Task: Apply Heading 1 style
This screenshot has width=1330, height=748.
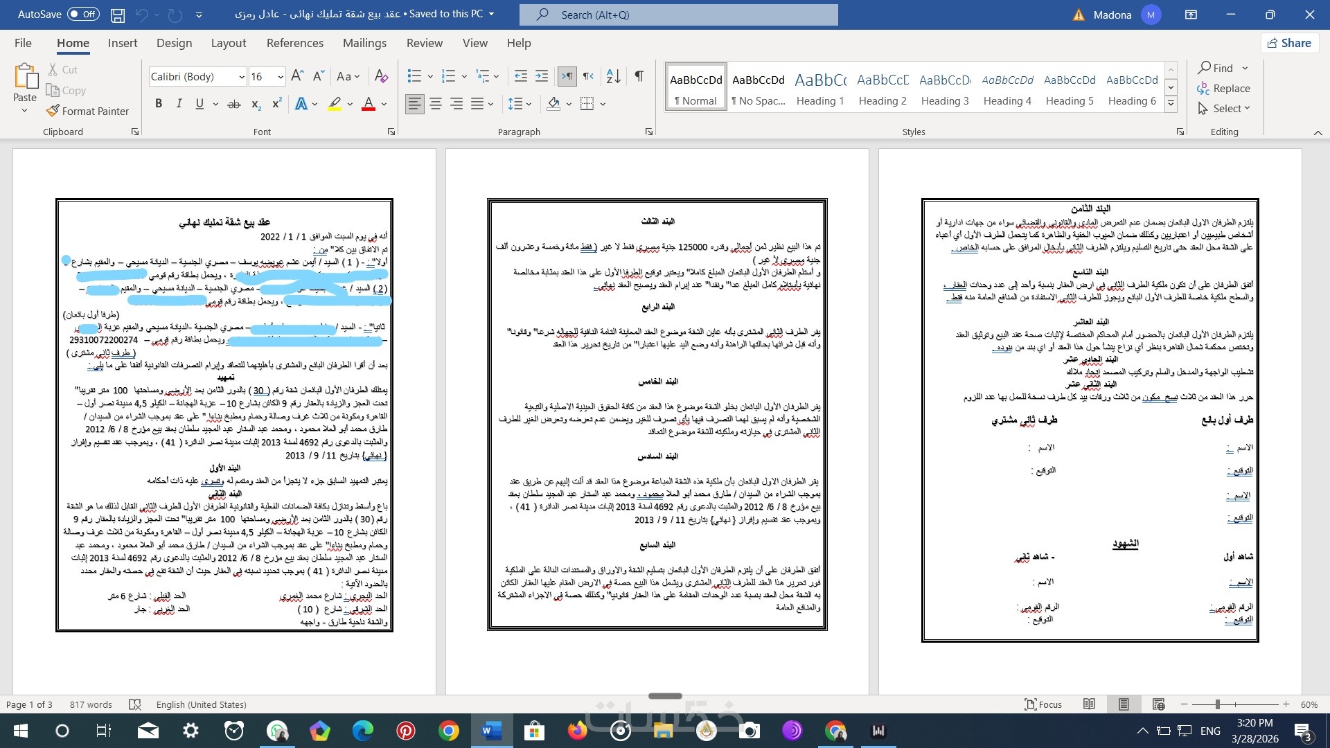Action: [x=820, y=87]
